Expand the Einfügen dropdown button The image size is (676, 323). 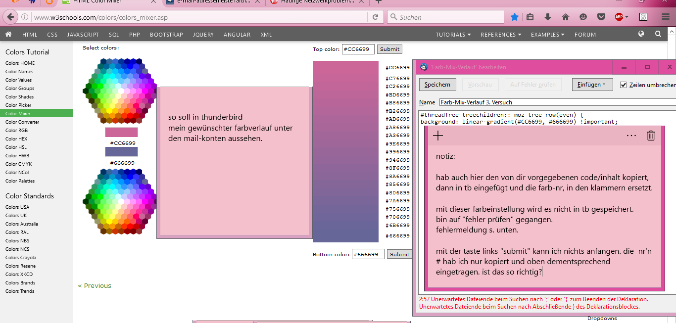[592, 85]
